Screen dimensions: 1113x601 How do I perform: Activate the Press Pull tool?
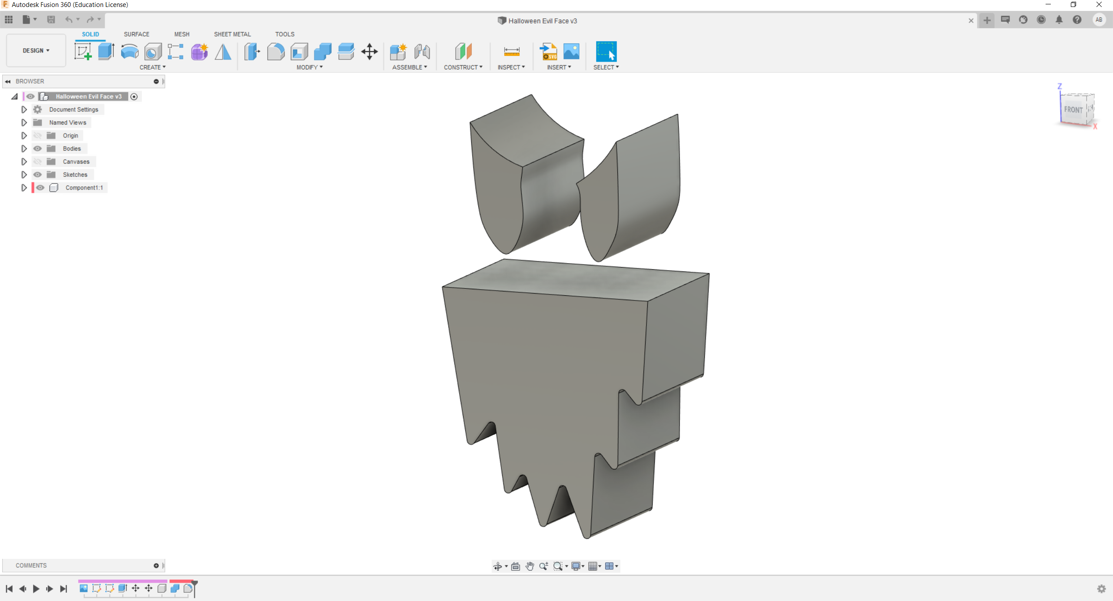pos(252,52)
